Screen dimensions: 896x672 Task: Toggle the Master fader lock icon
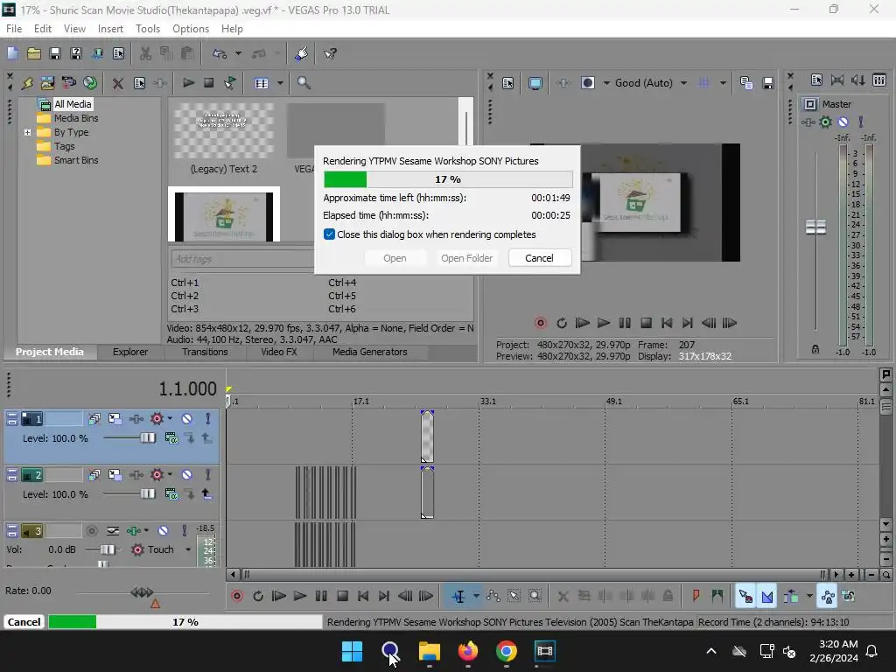[x=815, y=349]
